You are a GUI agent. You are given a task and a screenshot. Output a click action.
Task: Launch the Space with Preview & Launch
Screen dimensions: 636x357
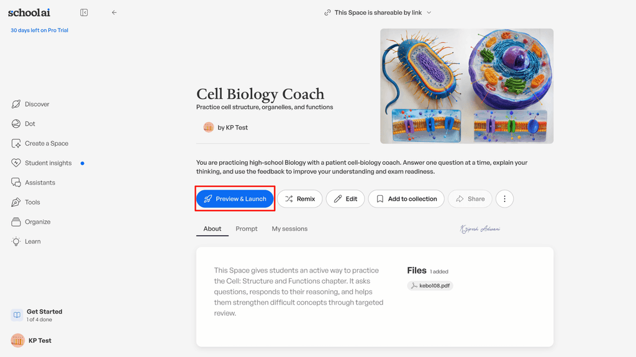pos(235,199)
